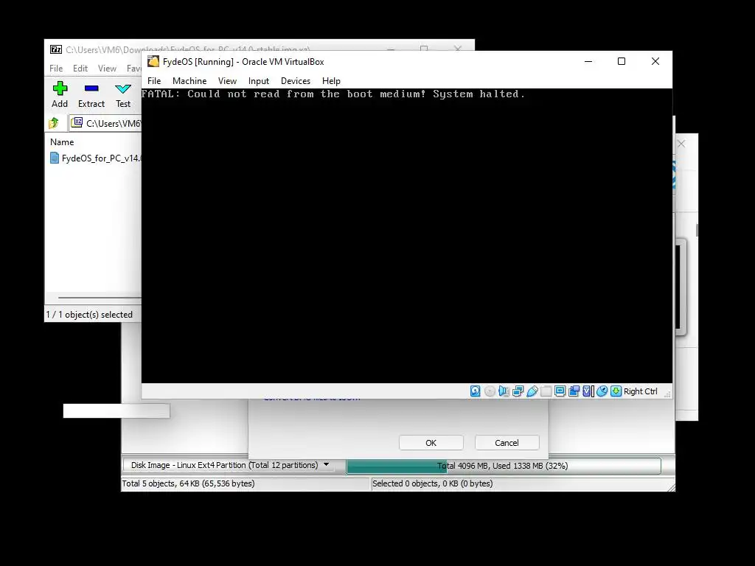
Task: Click 'Total 5 objects, 64 KB' status text
Action: tap(188, 483)
